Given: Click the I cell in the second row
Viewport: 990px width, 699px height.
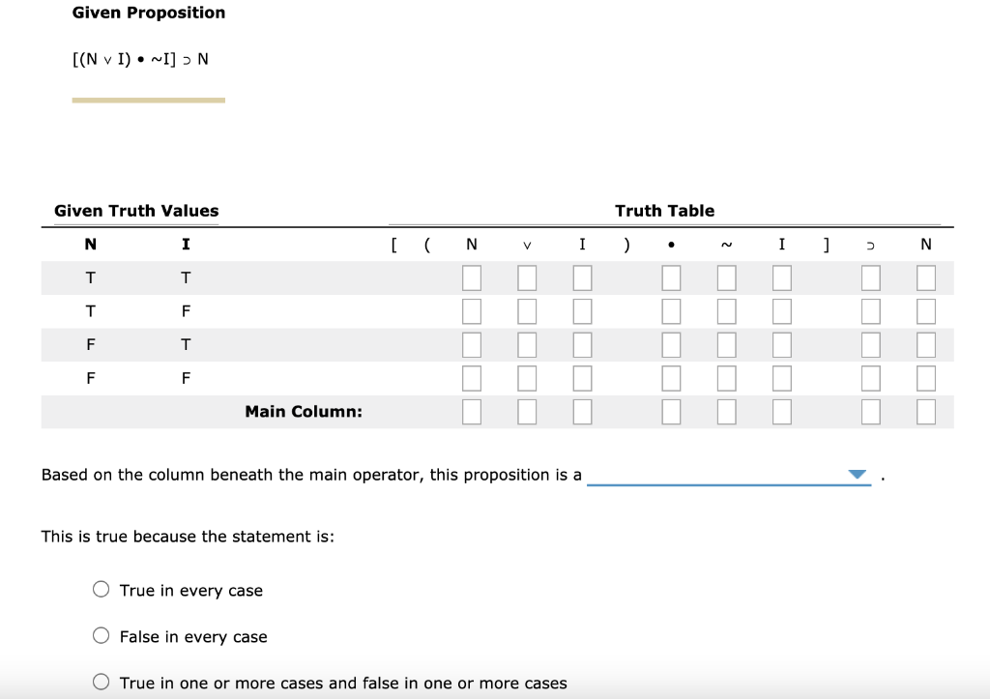Looking at the screenshot, I should coord(582,311).
